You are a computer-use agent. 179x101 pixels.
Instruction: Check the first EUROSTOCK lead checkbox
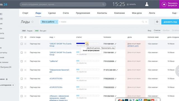click(x=22, y=79)
